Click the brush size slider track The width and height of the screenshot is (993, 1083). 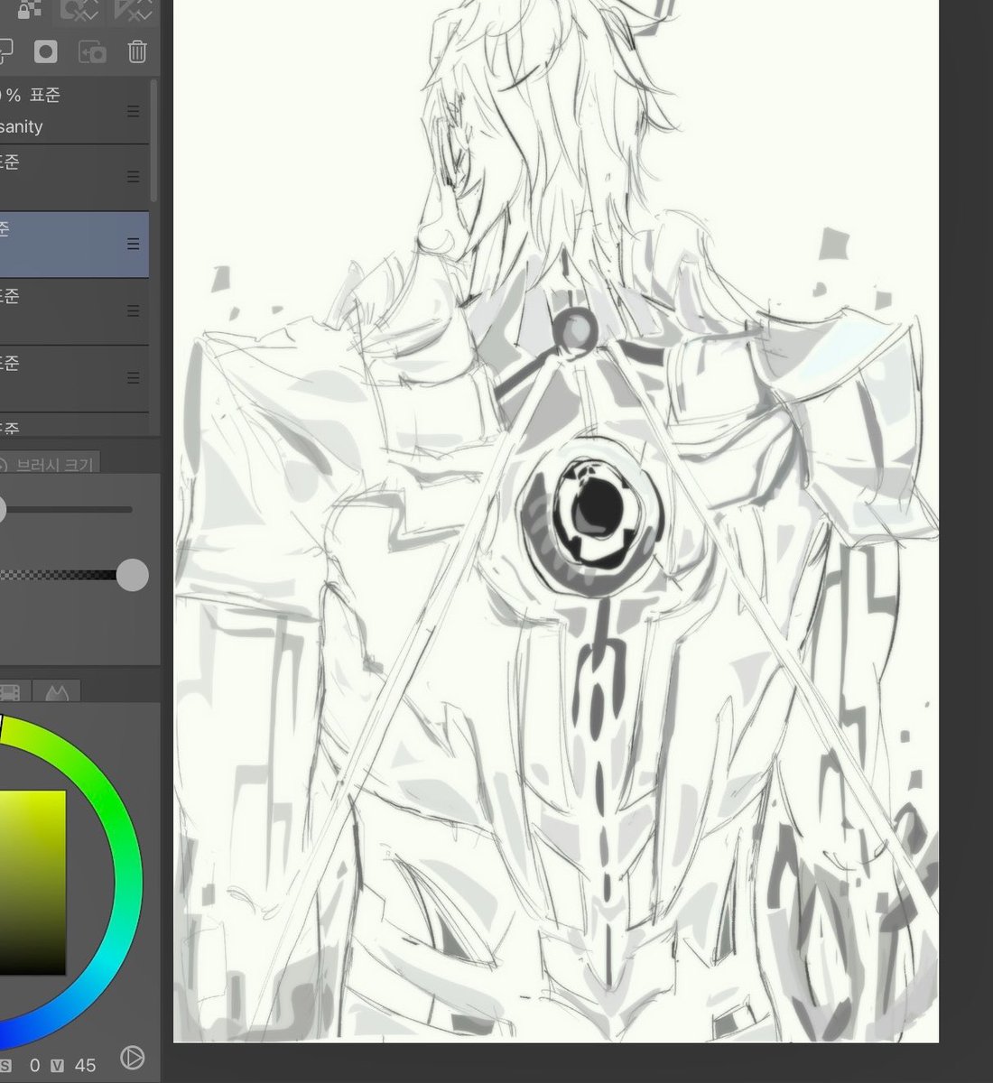pos(68,510)
